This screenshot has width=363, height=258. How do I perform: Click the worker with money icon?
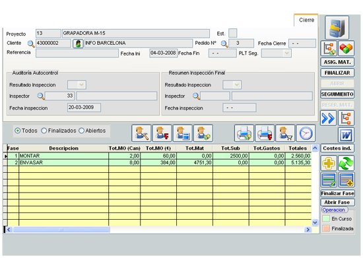pyautogui.click(x=203, y=133)
